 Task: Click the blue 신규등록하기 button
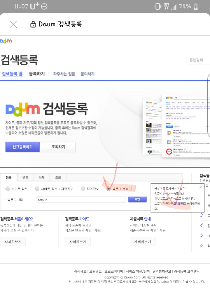[x=23, y=147]
